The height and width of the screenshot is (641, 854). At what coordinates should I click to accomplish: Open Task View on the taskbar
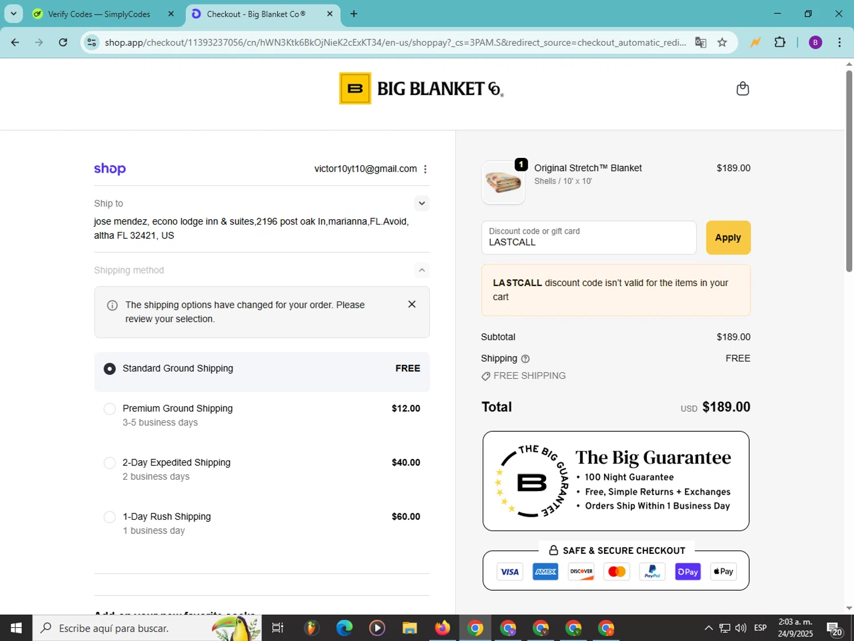[278, 628]
